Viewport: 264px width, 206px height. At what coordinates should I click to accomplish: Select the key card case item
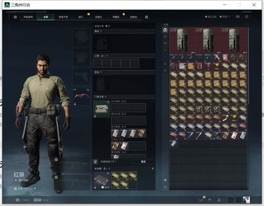(102, 109)
